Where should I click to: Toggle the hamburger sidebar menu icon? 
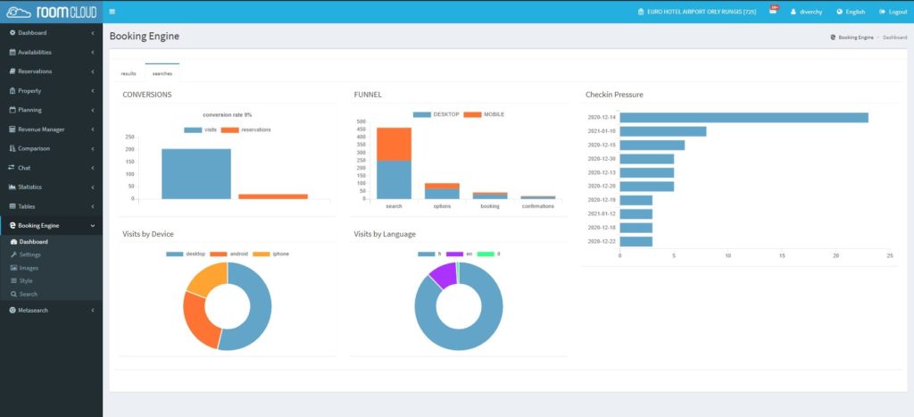pyautogui.click(x=112, y=12)
